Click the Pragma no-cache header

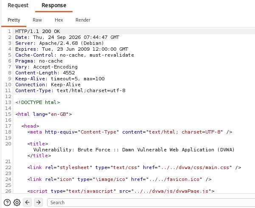39,61
